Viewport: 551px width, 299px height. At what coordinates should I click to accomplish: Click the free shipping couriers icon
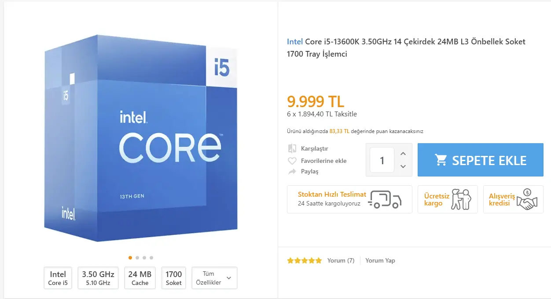(461, 199)
